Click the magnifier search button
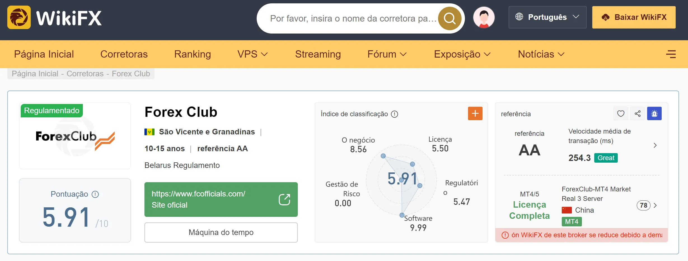 (x=450, y=18)
